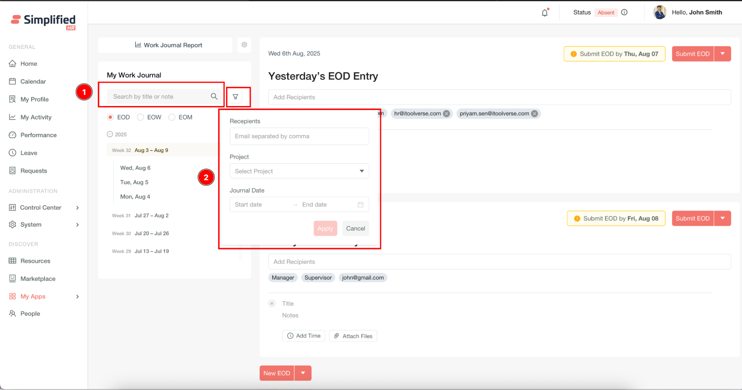
Task: Open work journal settings gear
Action: coord(244,45)
